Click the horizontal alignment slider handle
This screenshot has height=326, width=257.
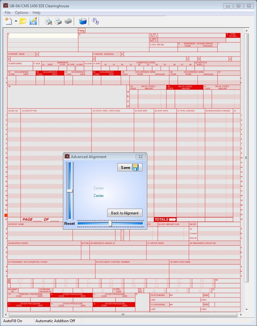coord(110,224)
